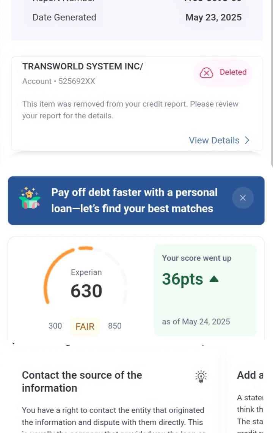273x433 pixels.
Task: Click the 630 Experian score
Action: pos(86,291)
